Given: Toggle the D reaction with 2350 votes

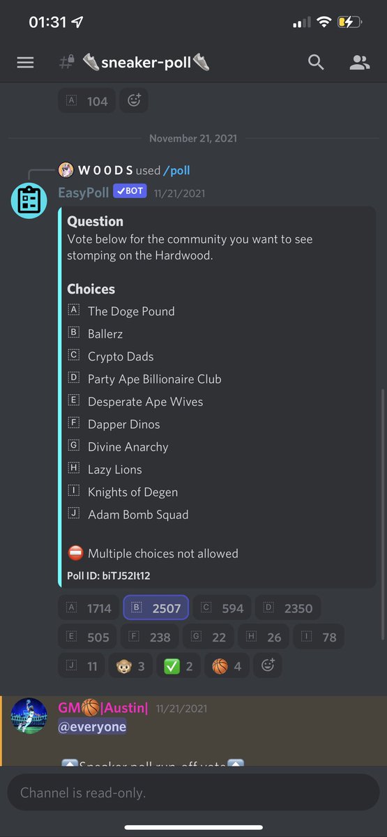Looking at the screenshot, I should [288, 608].
